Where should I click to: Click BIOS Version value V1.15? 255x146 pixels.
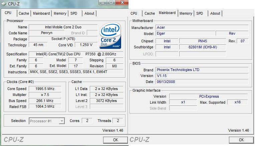click(x=202, y=76)
